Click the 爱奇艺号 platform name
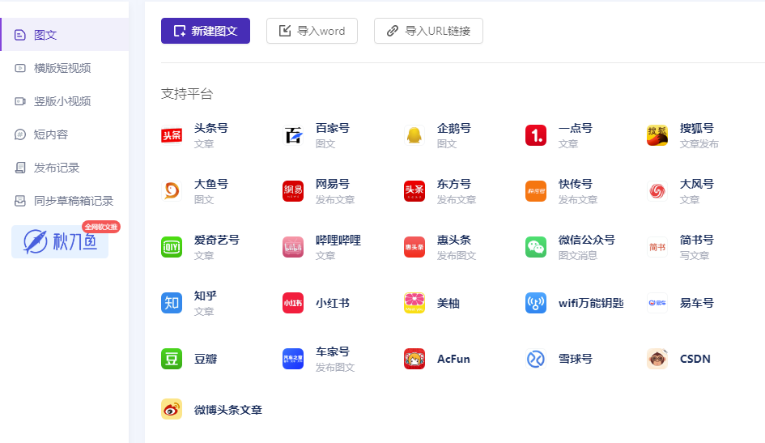 [217, 240]
